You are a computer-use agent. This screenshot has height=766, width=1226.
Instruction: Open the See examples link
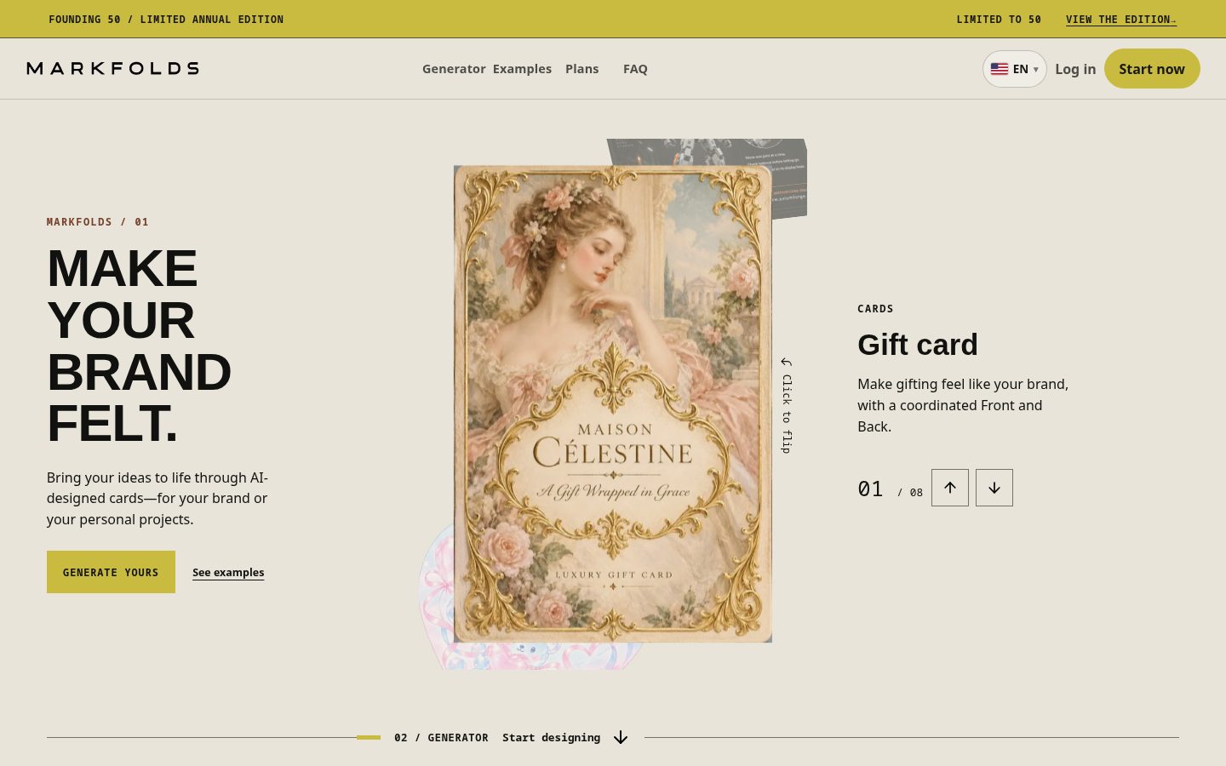click(228, 573)
